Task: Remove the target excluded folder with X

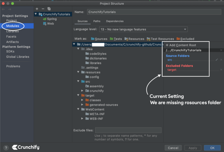Action: click(x=221, y=70)
